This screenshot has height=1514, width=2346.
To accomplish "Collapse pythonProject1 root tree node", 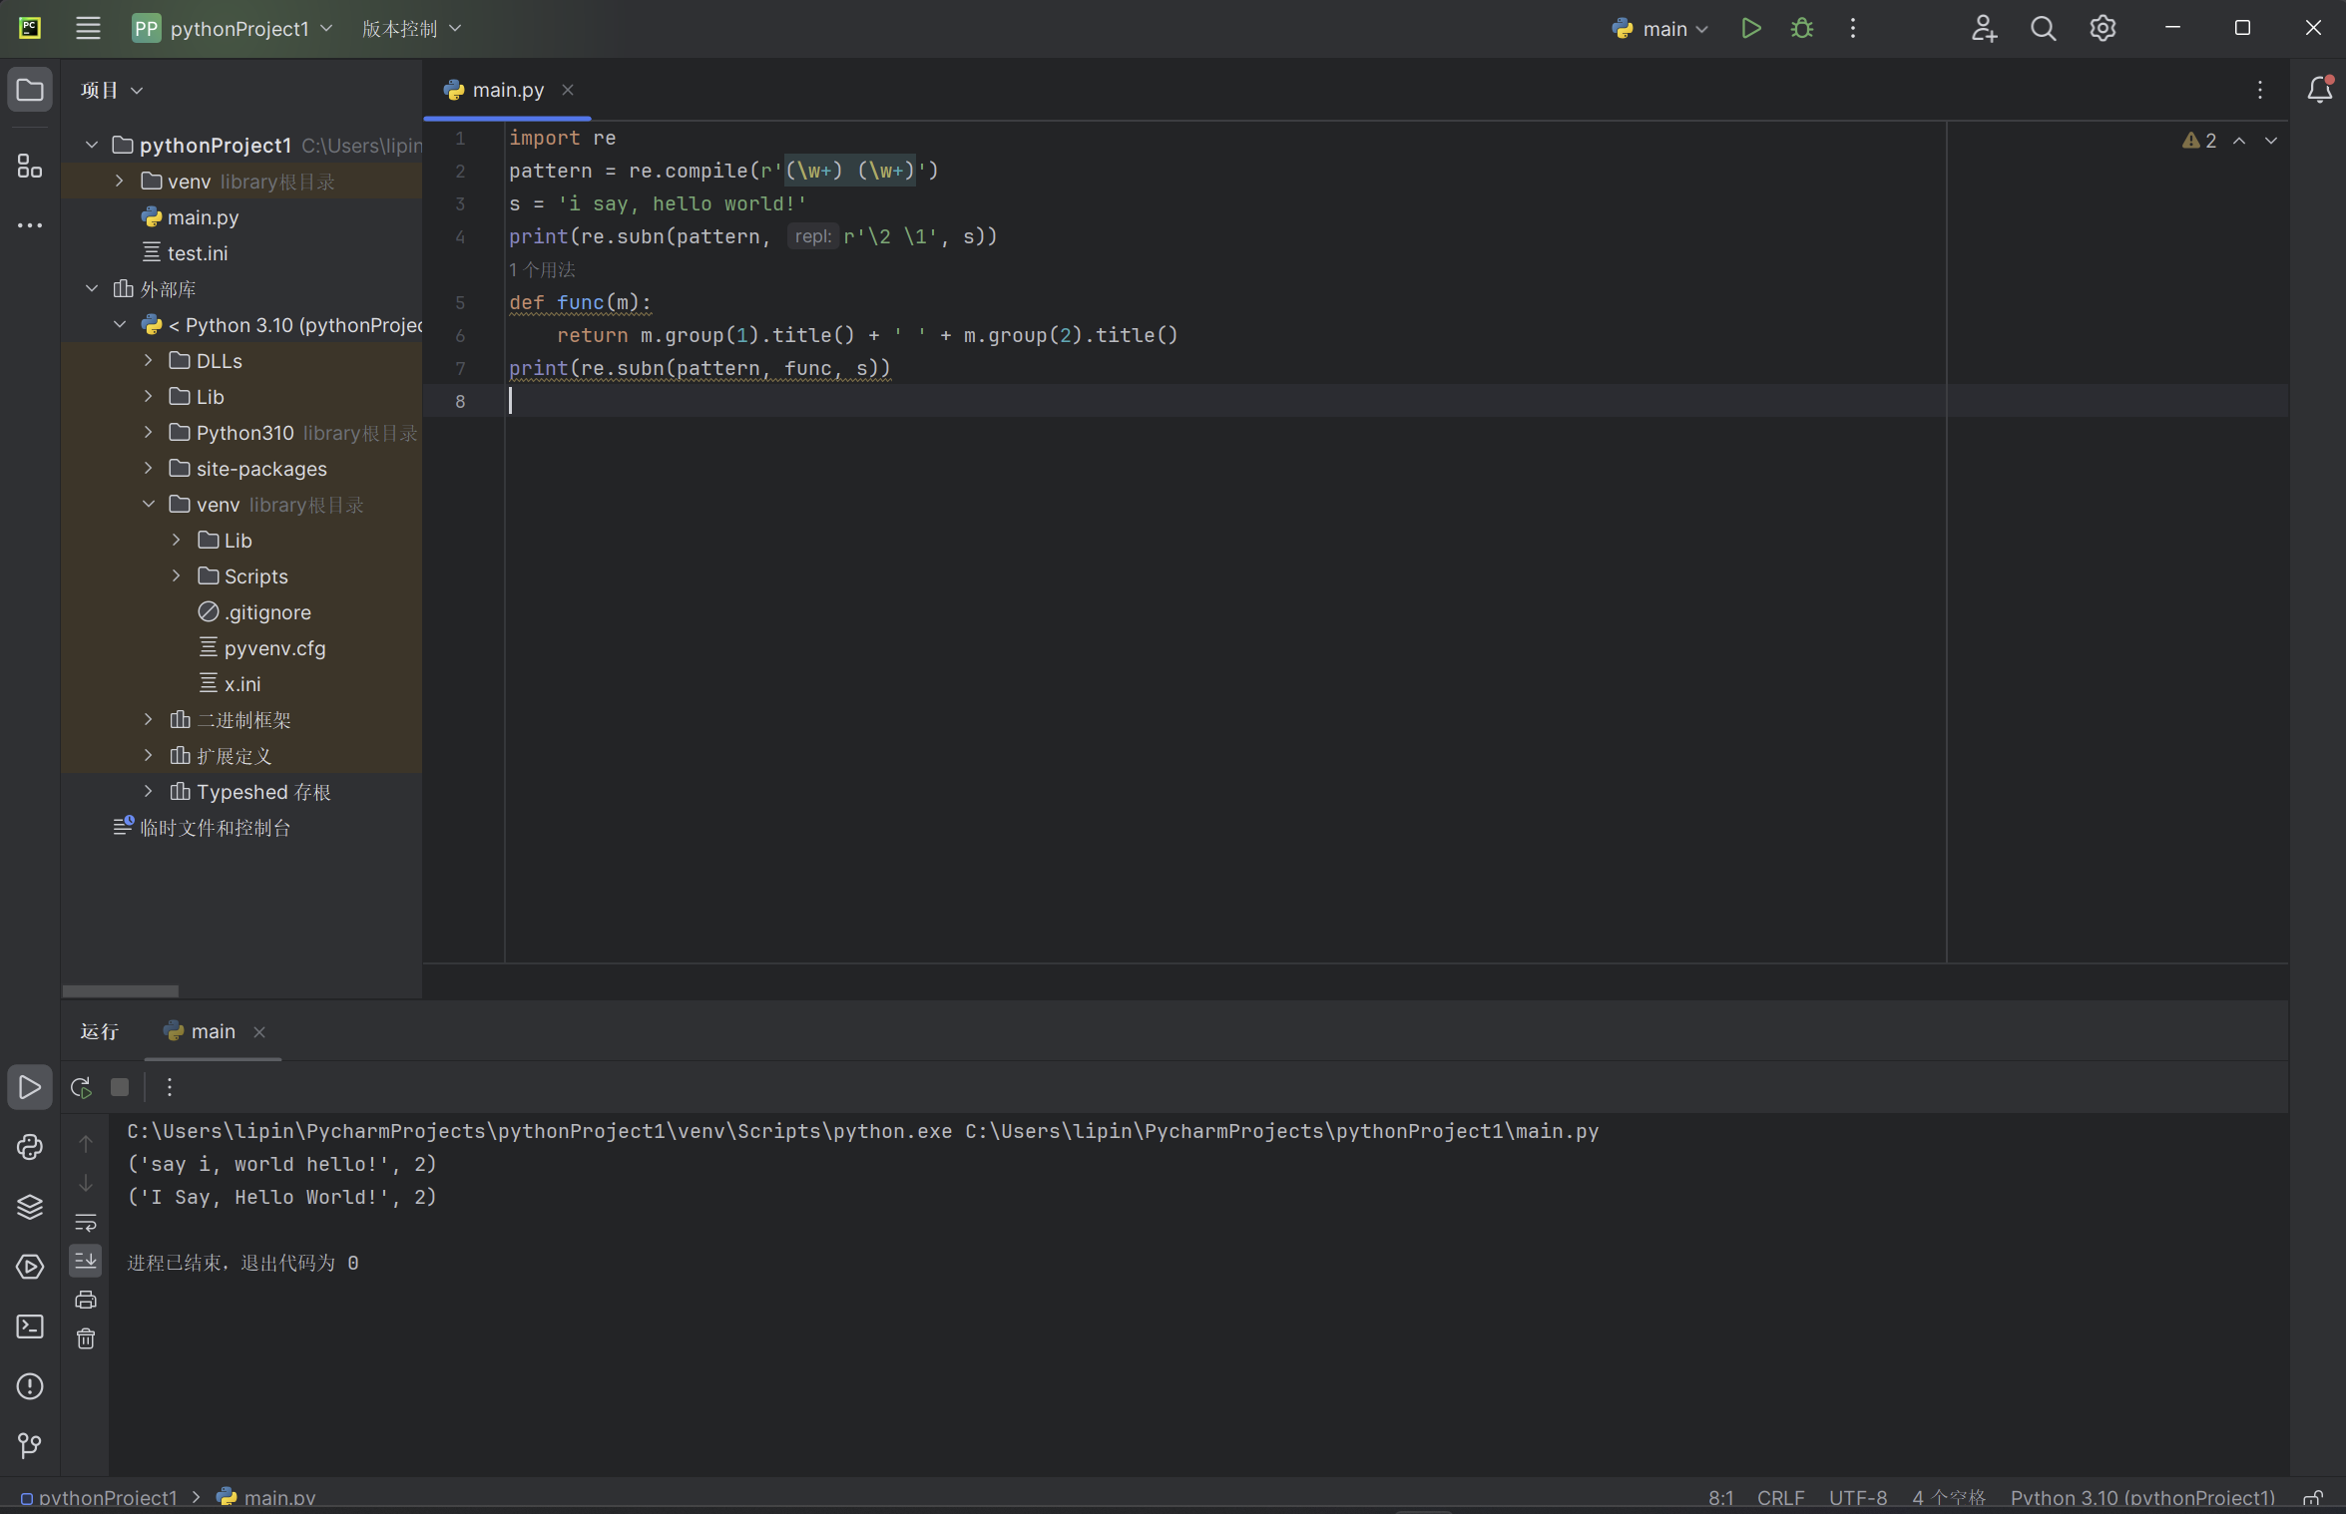I will click(92, 146).
